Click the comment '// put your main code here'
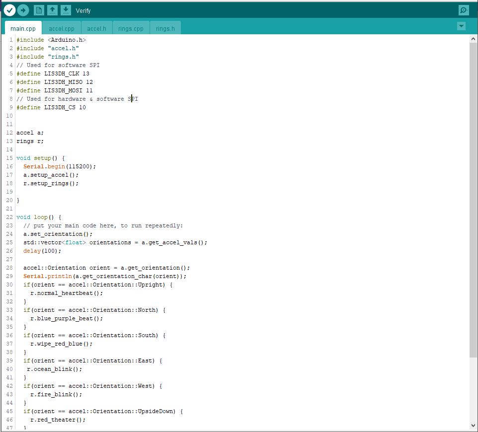 tap(103, 226)
